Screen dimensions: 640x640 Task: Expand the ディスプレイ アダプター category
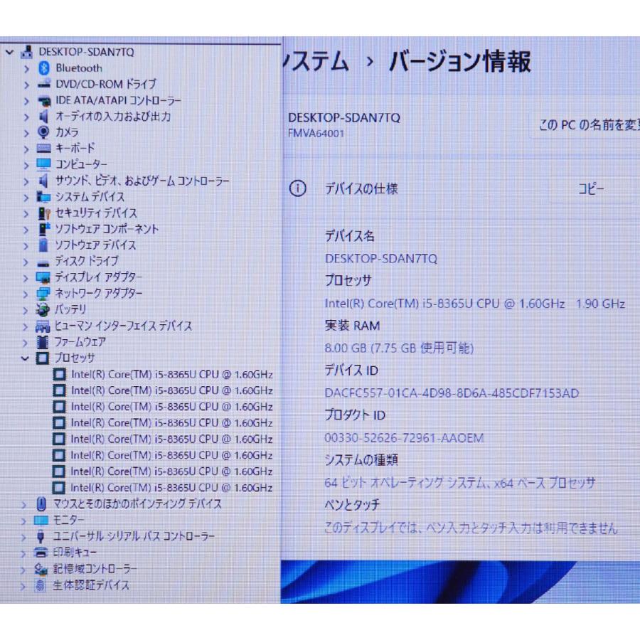pos(26,277)
